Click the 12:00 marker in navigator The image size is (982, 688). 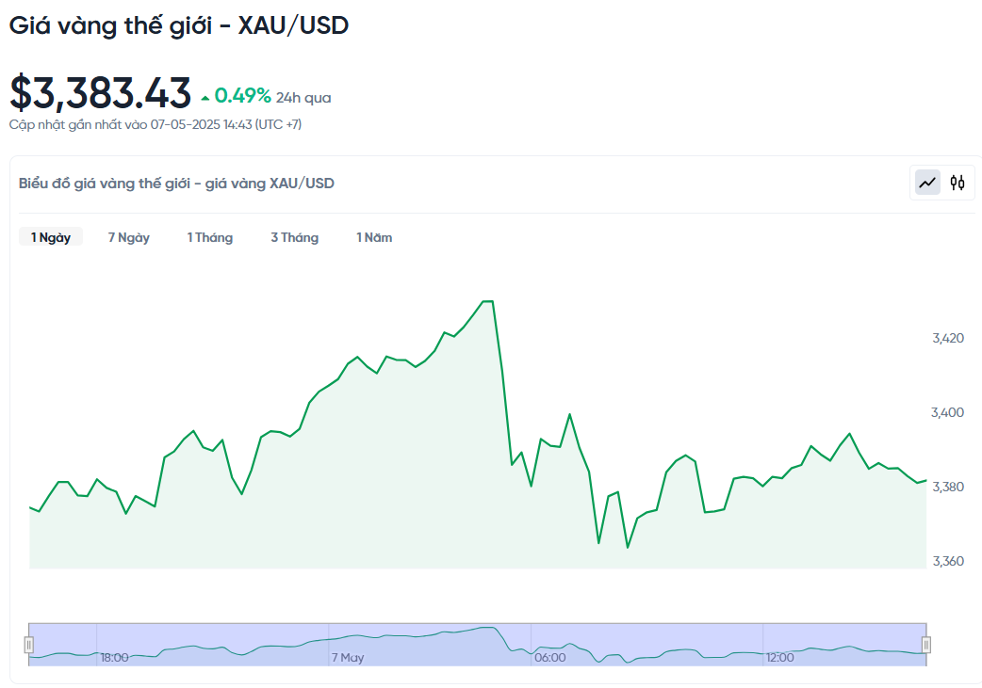780,657
